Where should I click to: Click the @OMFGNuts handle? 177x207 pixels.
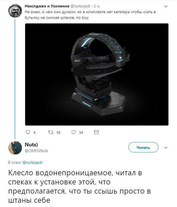tap(37, 151)
